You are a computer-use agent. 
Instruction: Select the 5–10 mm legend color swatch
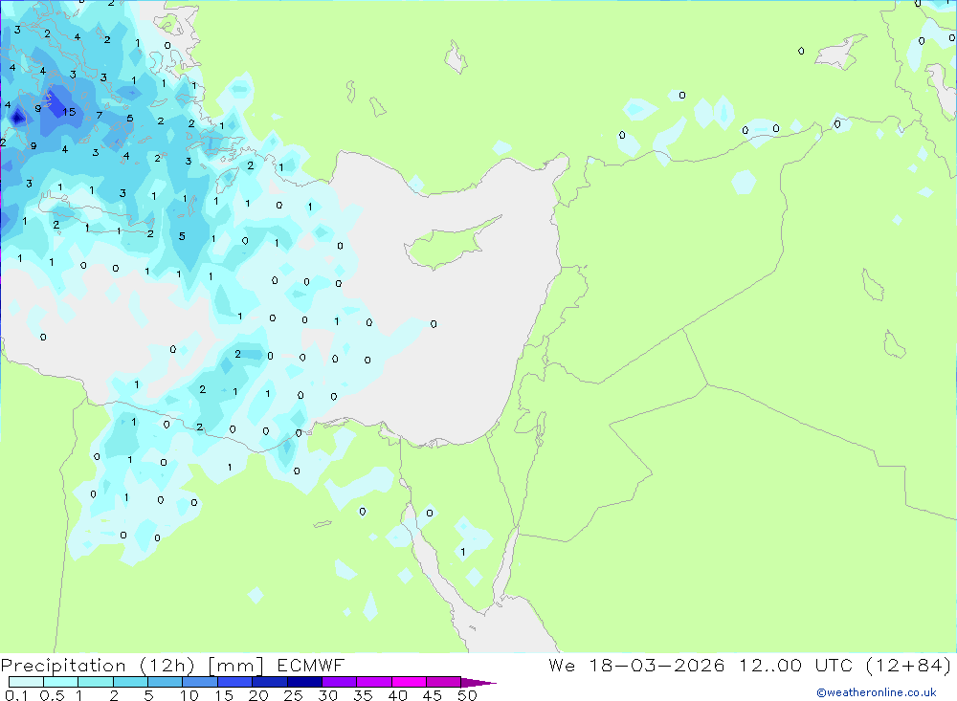[x=165, y=682]
